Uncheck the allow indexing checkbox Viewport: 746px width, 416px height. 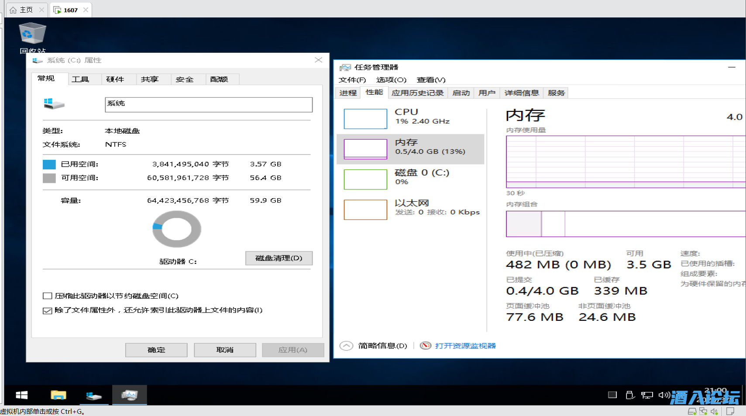click(x=48, y=310)
